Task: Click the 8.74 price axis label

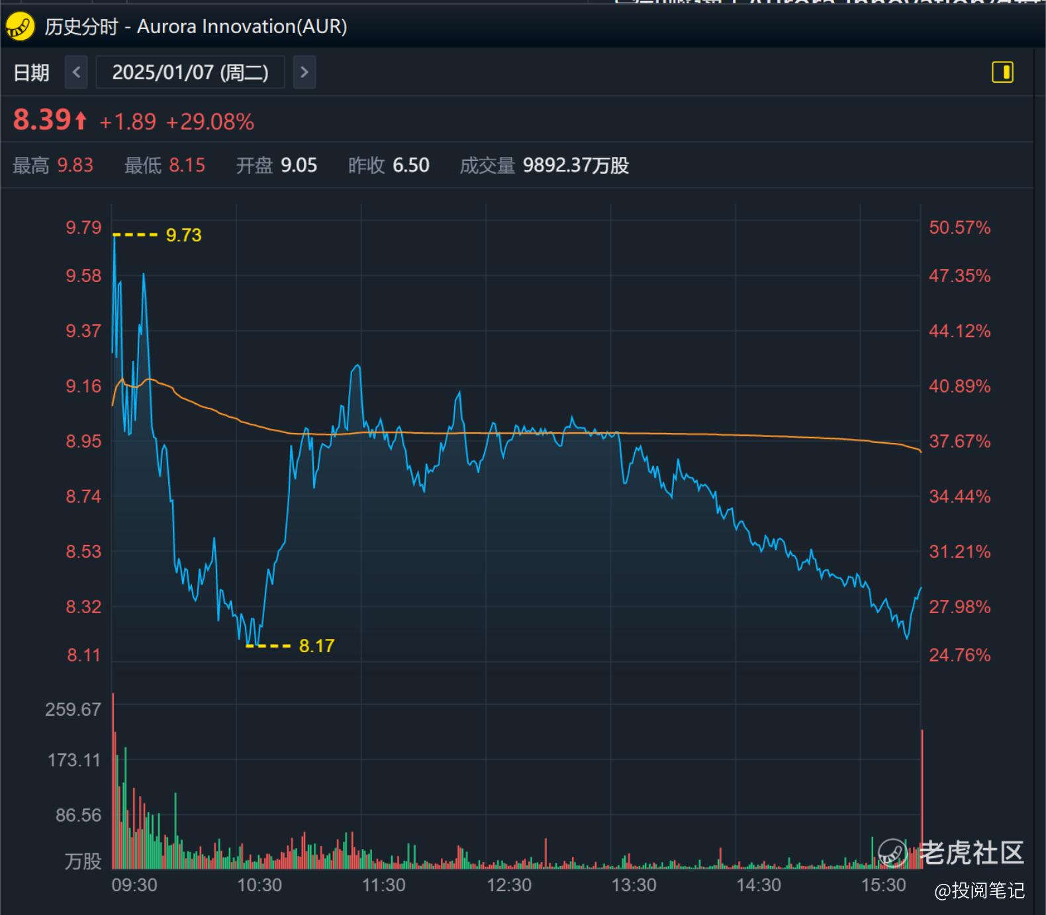Action: click(83, 497)
